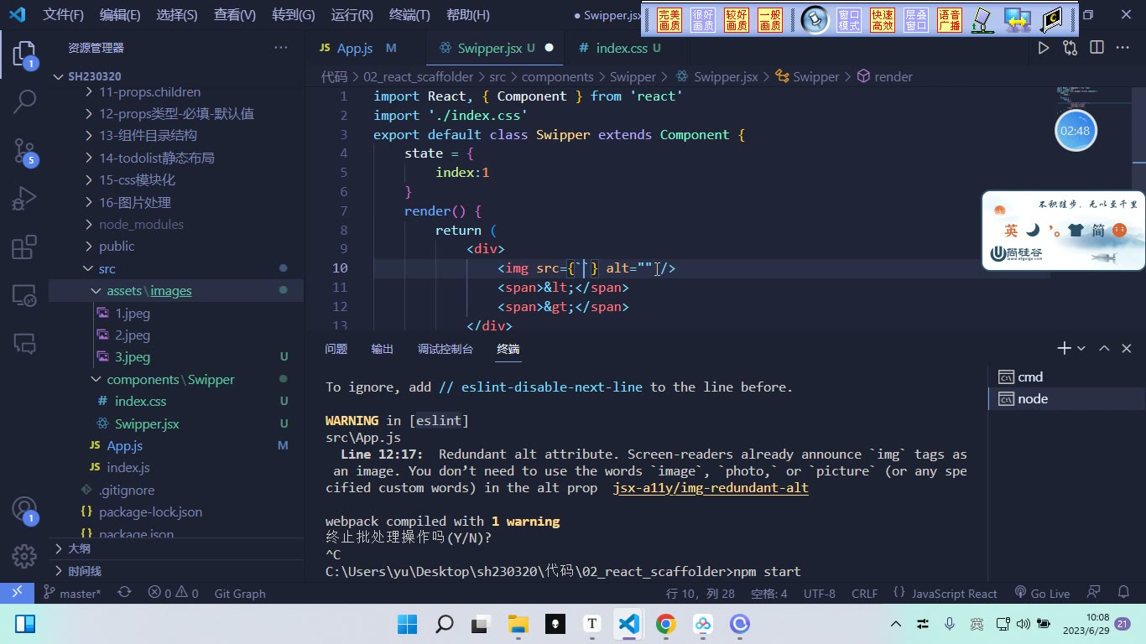Open the Extensions view
The width and height of the screenshot is (1146, 644).
pyautogui.click(x=24, y=247)
